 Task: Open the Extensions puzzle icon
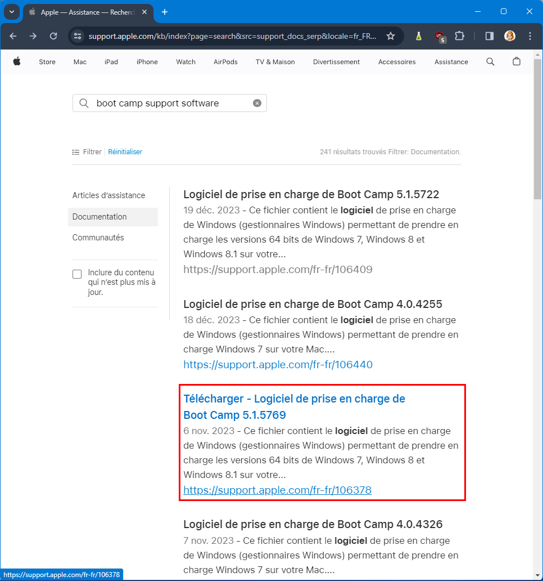click(459, 36)
